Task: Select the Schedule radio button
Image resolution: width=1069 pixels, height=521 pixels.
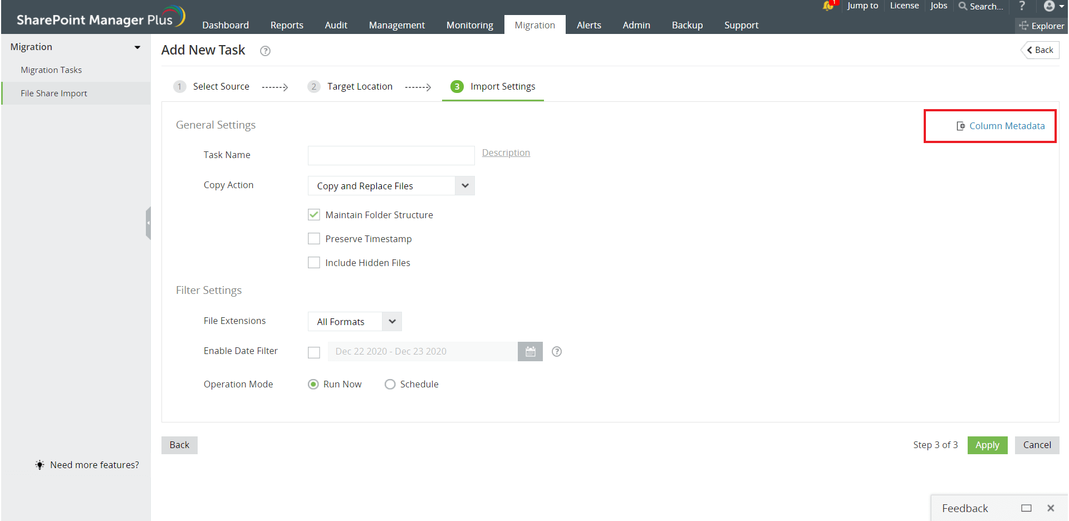Action: [390, 384]
